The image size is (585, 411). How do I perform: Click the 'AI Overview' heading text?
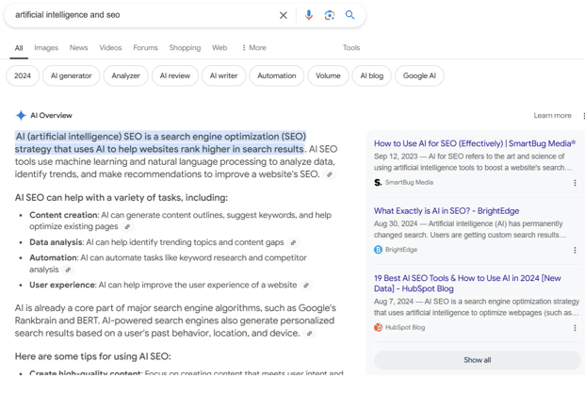coord(51,116)
